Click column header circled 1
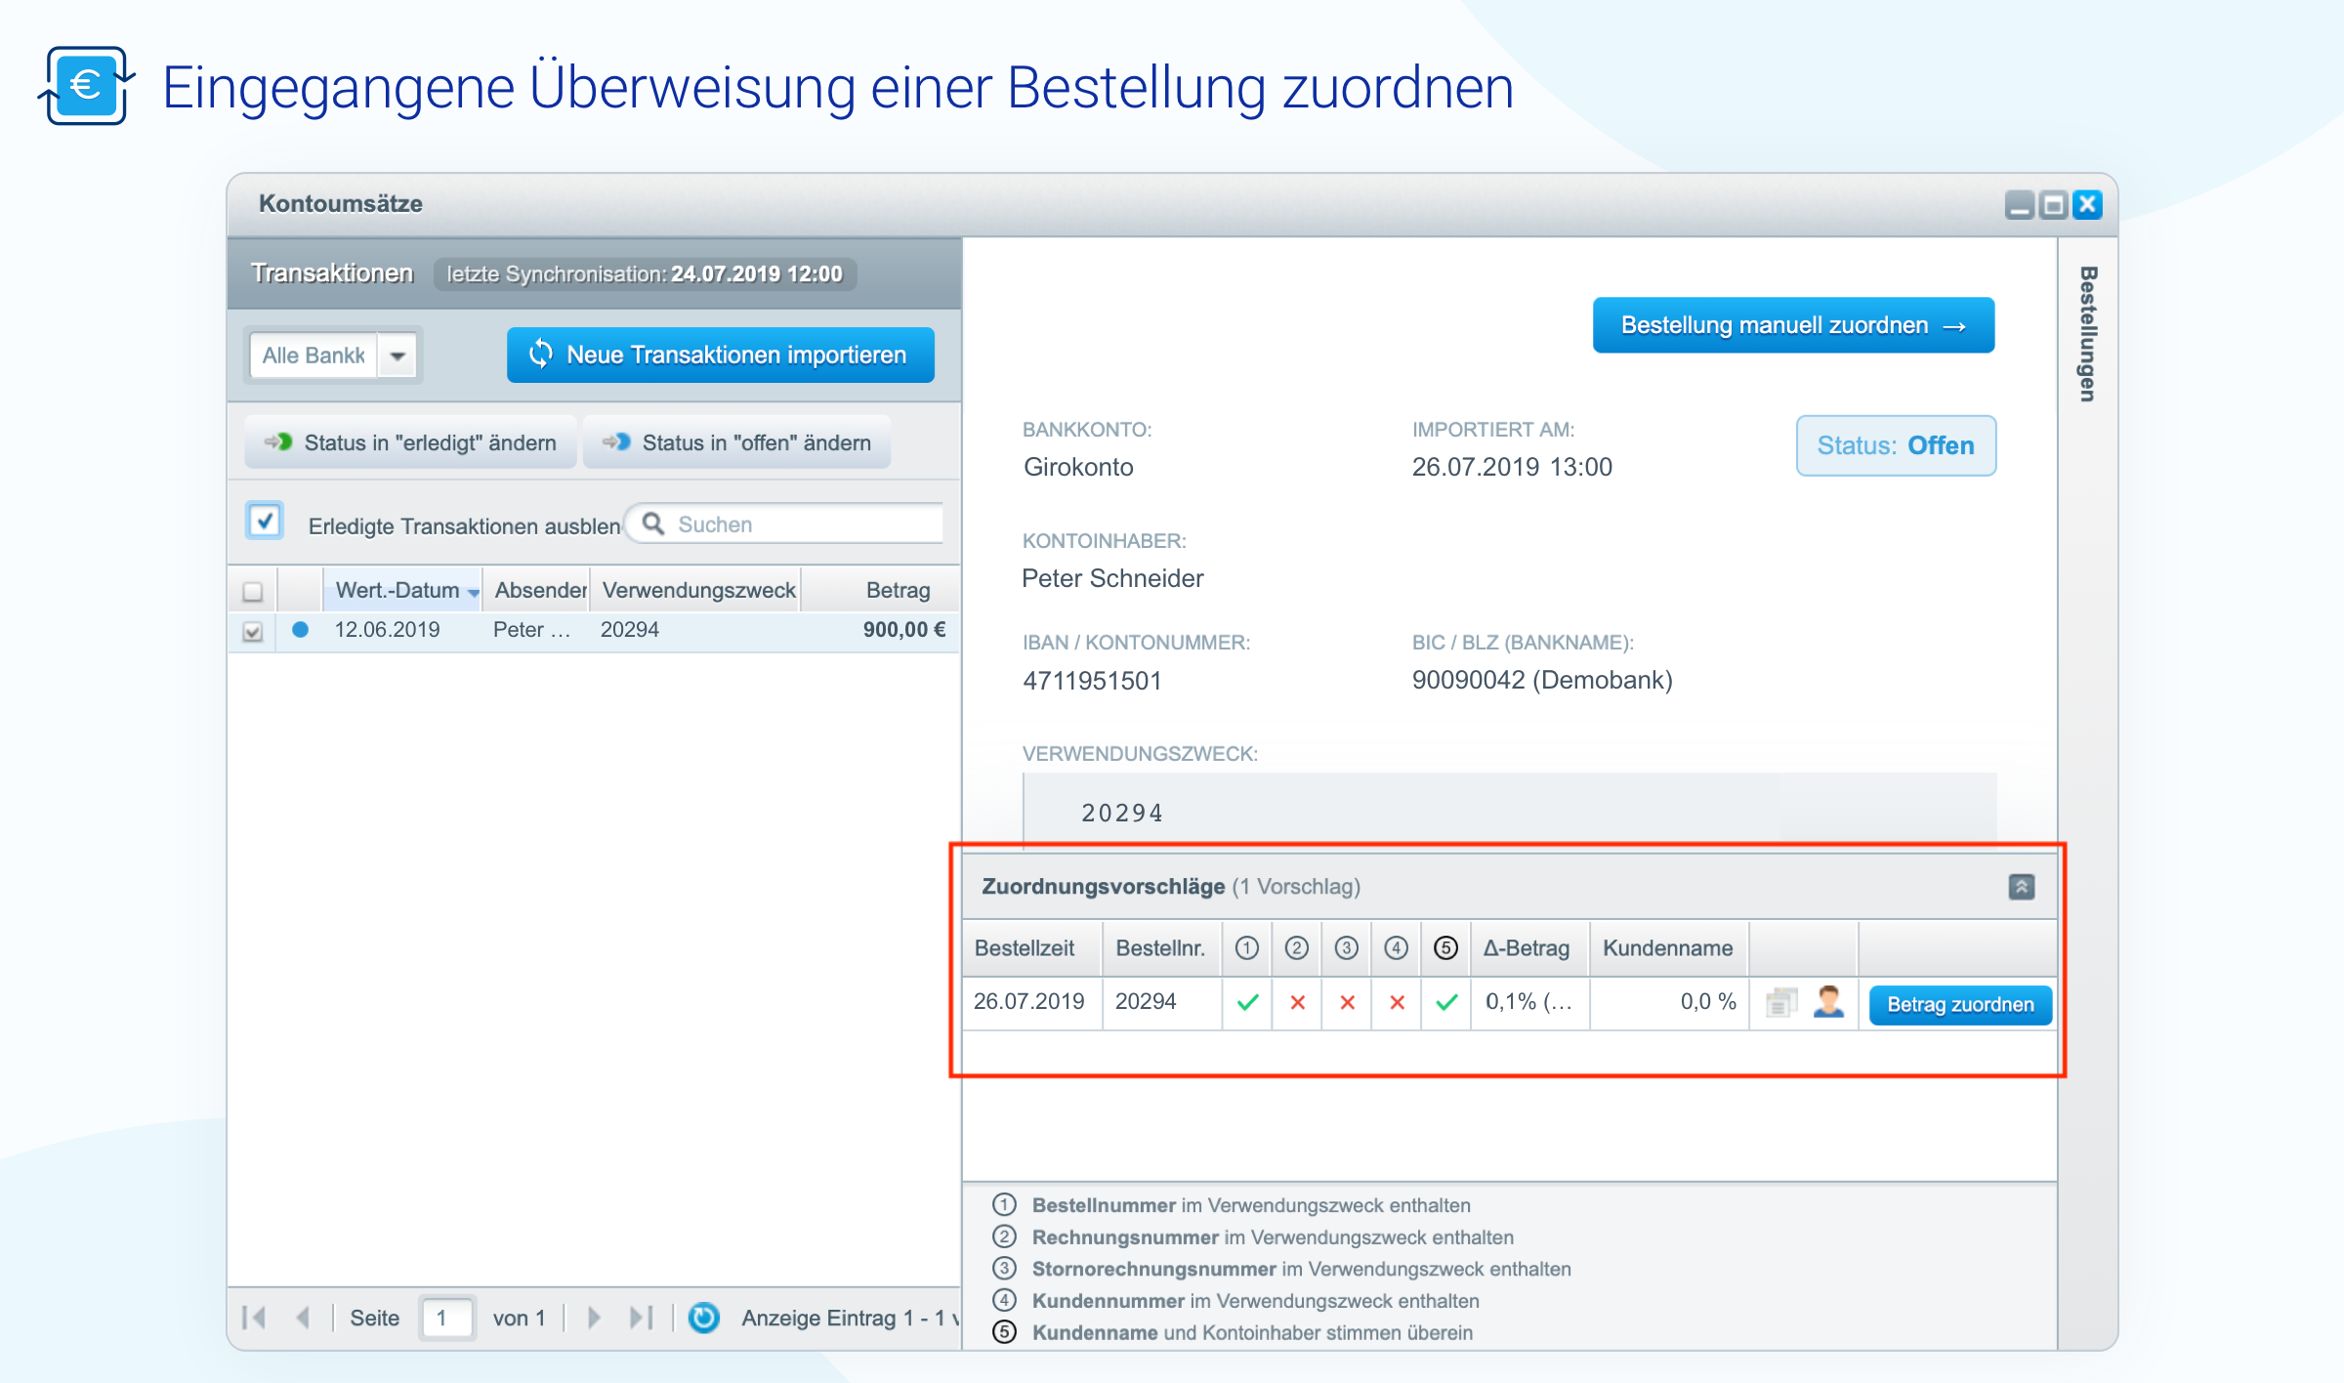Viewport: 2344px width, 1383px height. tap(1247, 947)
